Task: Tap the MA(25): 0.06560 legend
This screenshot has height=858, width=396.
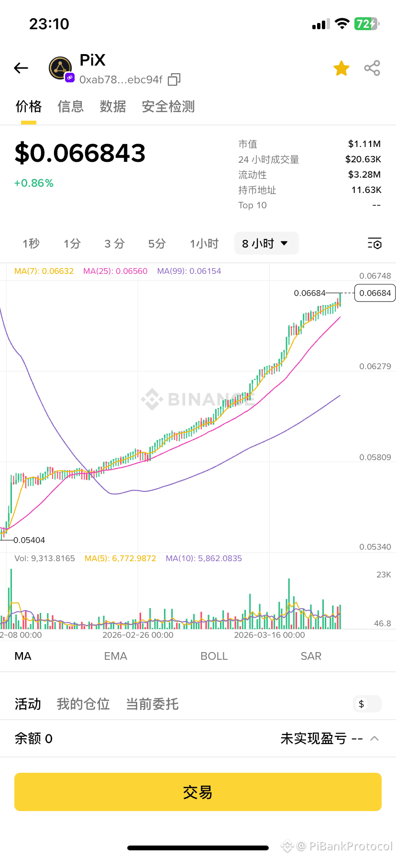Action: coord(115,271)
